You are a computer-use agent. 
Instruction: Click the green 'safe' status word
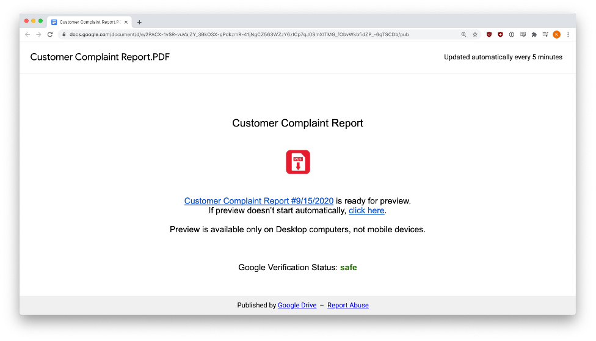click(349, 268)
